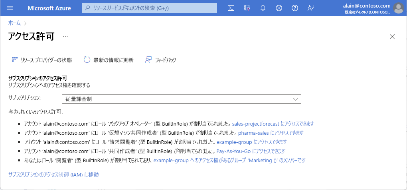Click the resource provider grid icon
The width and height of the screenshot is (407, 190).
14,60
